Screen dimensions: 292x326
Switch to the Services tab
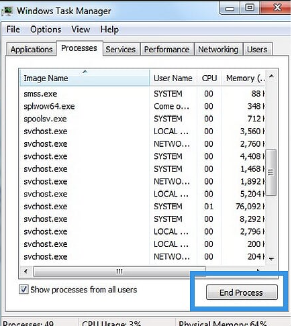coord(121,49)
